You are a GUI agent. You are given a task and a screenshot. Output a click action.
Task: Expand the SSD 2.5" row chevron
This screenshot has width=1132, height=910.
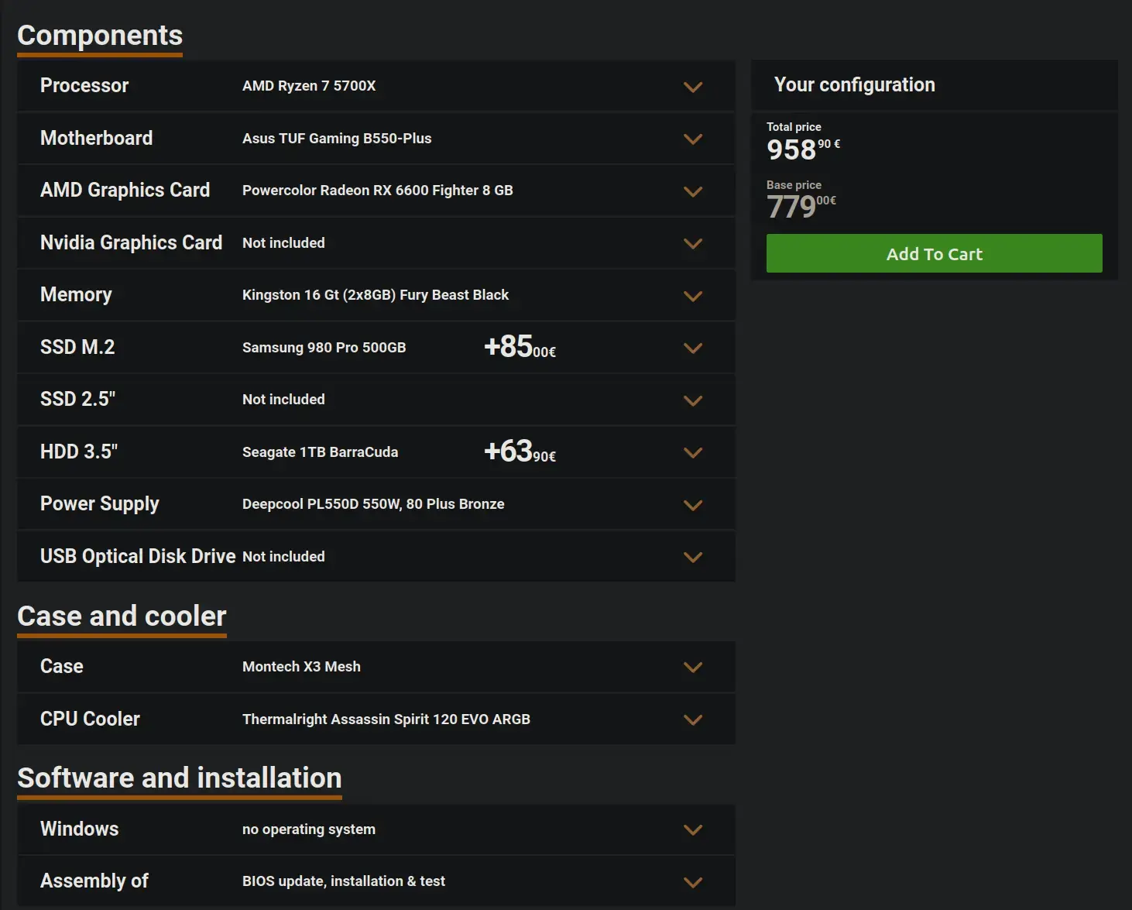(693, 400)
